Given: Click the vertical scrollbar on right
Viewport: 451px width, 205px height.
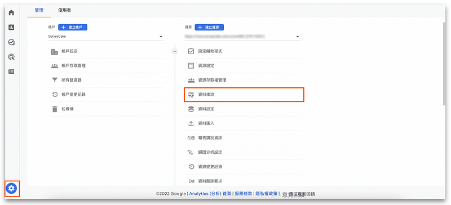Looking at the screenshot, I should click(445, 63).
